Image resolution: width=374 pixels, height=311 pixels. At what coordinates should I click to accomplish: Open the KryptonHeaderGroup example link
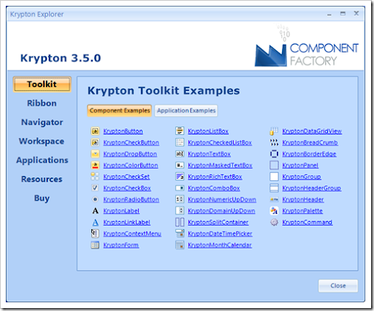[311, 188]
